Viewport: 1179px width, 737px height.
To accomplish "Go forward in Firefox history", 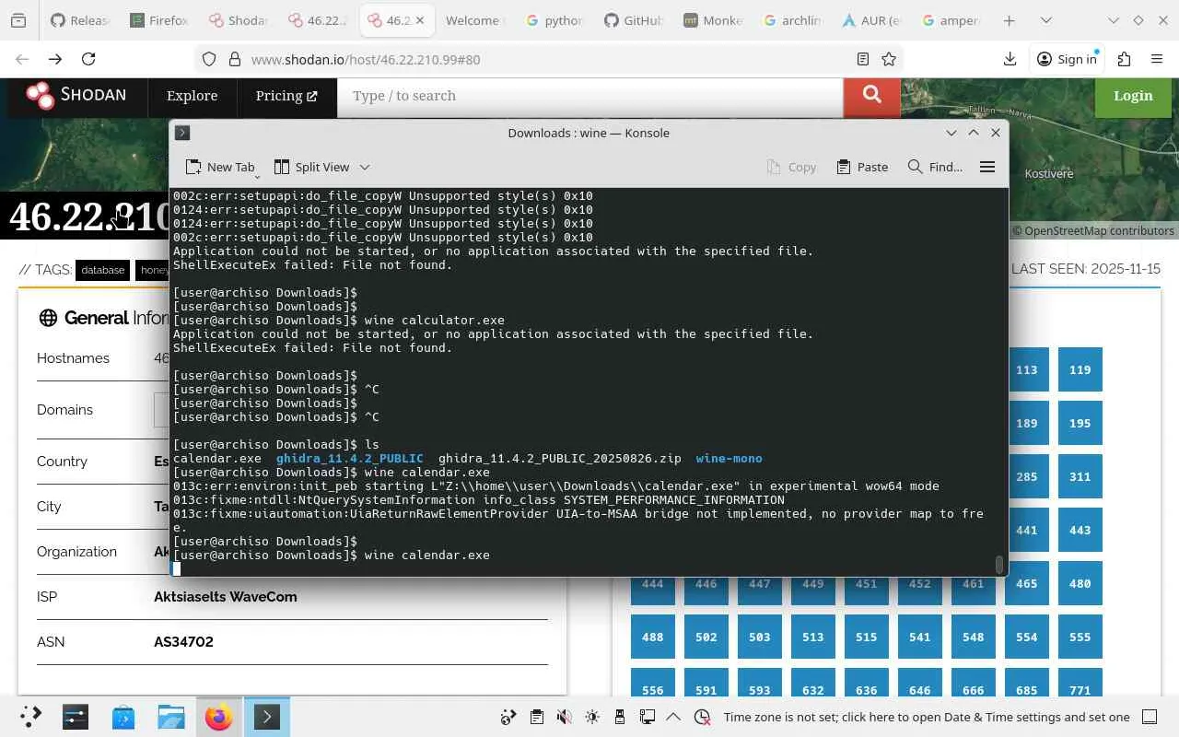I will [55, 59].
